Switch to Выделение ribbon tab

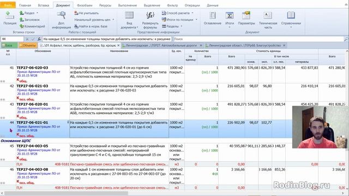tap(152, 5)
